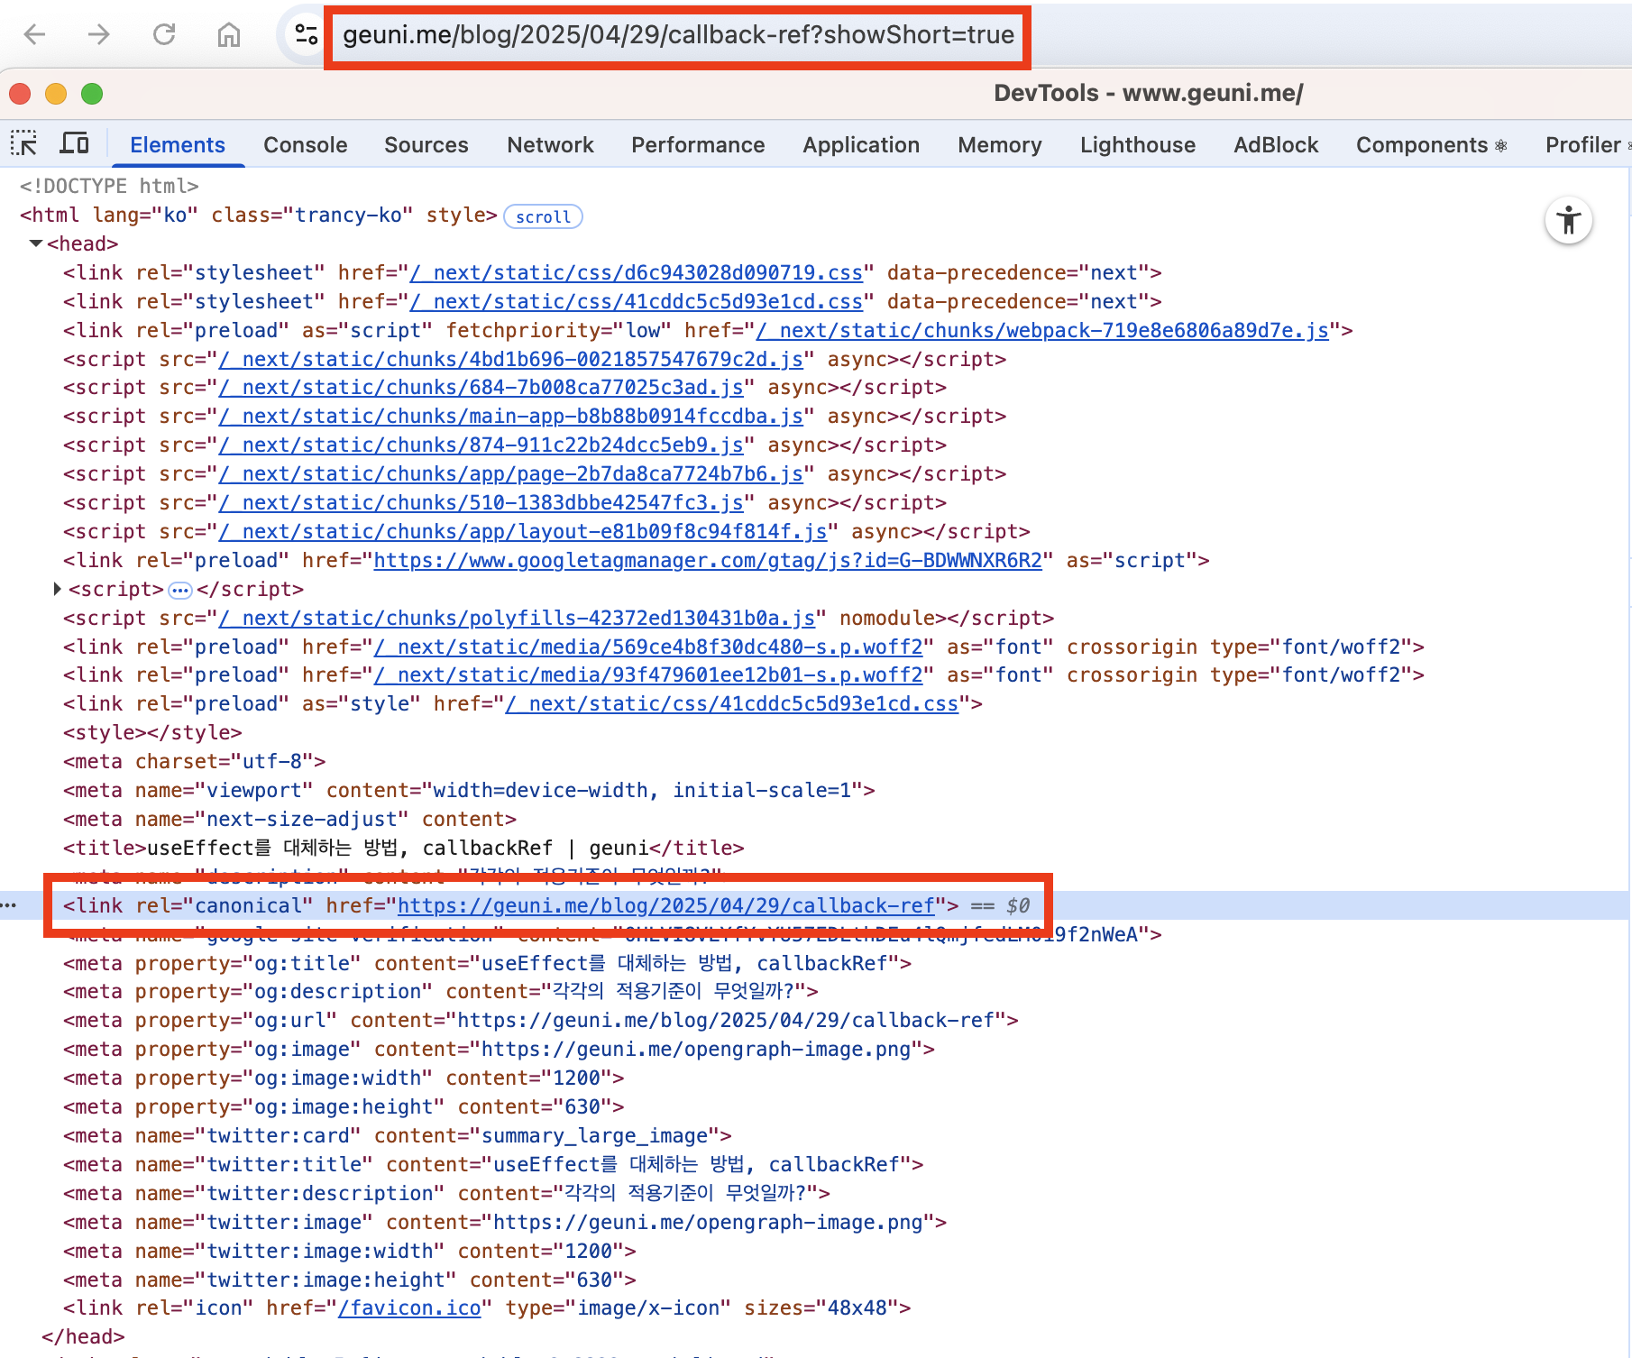The height and width of the screenshot is (1358, 1632).
Task: Expand the script ellipsis contents badge
Action: click(180, 590)
